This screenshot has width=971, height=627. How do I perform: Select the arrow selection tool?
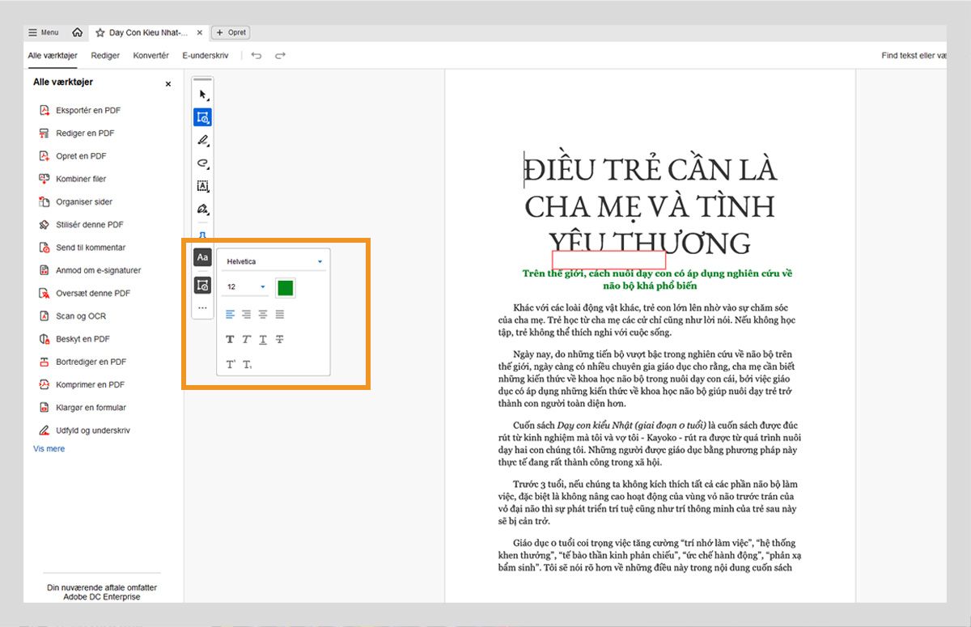[x=203, y=95]
